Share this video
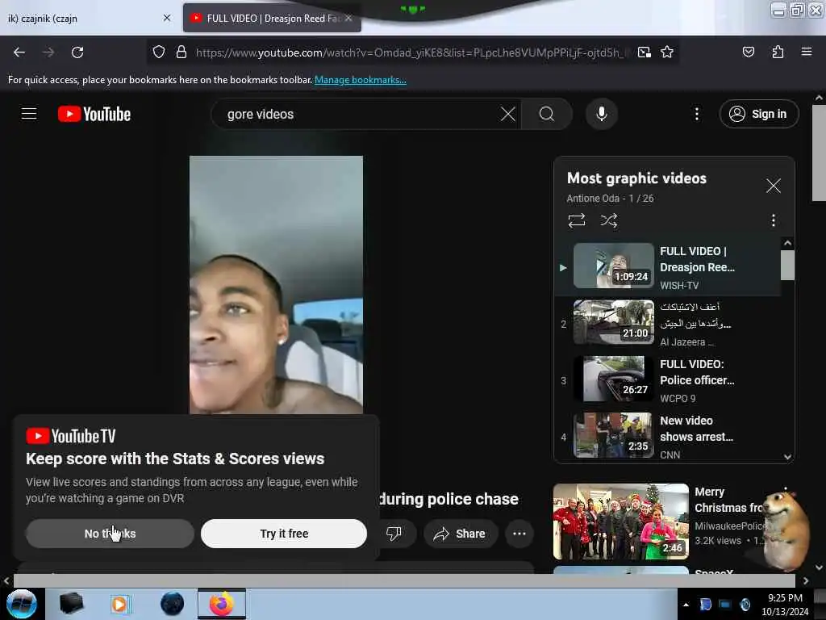 click(460, 534)
